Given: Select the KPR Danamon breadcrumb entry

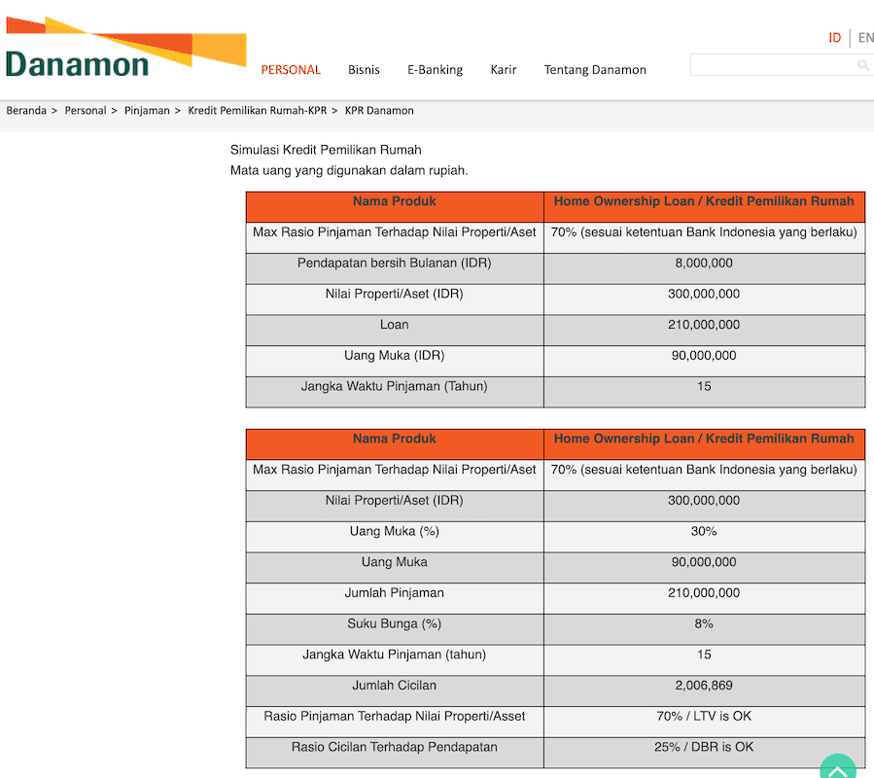Looking at the screenshot, I should click(379, 110).
